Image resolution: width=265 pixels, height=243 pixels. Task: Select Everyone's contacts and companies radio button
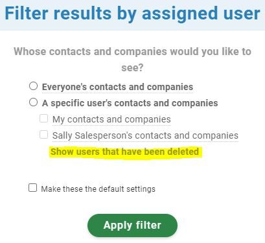[x=33, y=86]
